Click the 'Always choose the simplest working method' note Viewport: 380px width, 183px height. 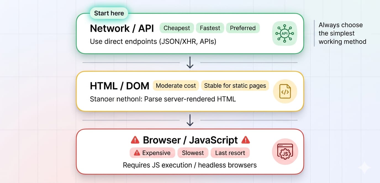point(342,33)
